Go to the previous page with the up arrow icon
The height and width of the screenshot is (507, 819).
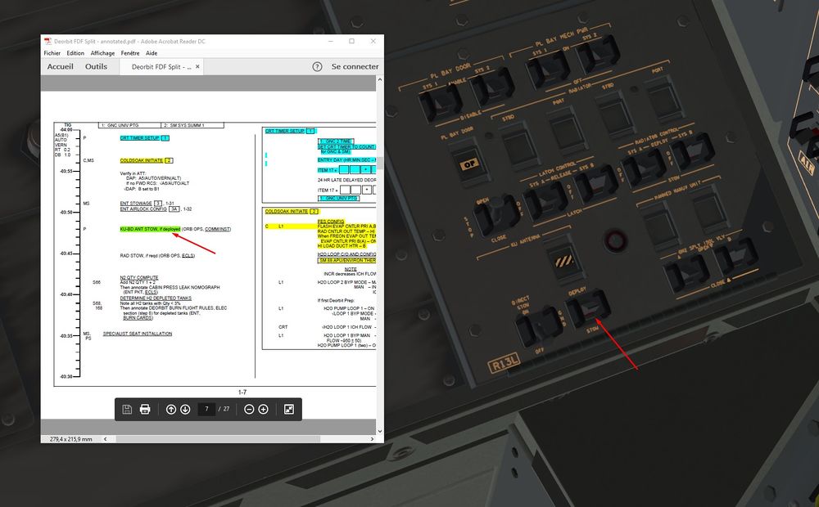click(171, 410)
